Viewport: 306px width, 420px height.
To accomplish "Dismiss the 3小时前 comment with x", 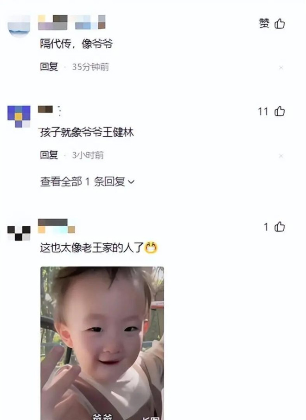I will click(281, 156).
